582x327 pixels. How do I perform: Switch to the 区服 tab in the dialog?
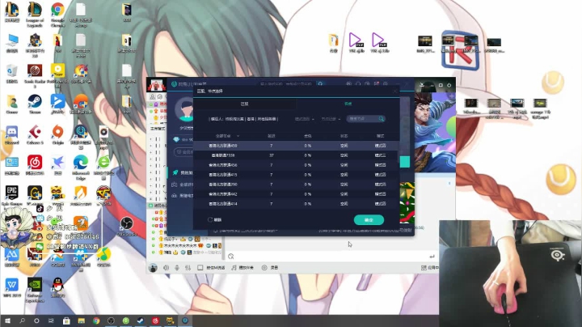point(244,104)
